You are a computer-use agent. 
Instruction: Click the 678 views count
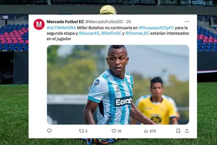pyautogui.click(x=153, y=131)
